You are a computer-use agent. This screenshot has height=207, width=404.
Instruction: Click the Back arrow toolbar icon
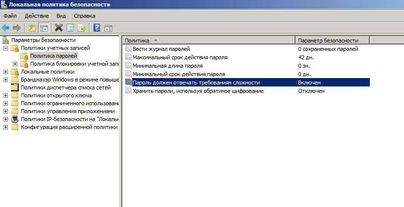(x=5, y=28)
